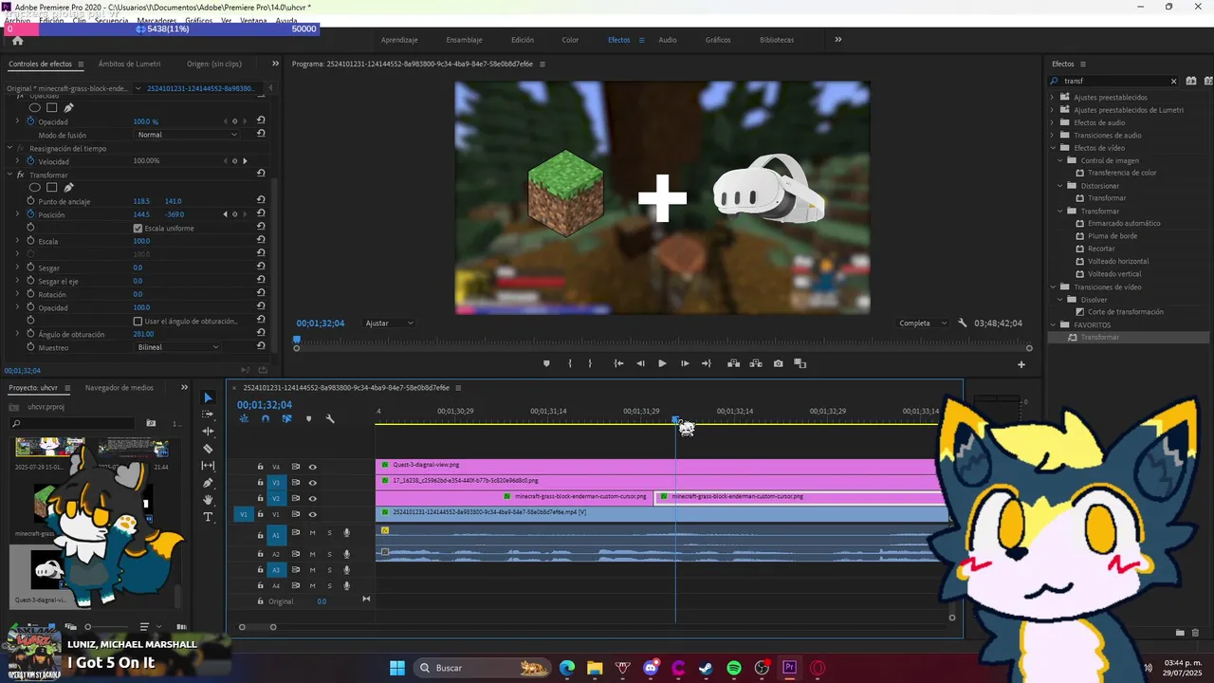
Task: Click the program monitor wrench settings icon
Action: [962, 323]
